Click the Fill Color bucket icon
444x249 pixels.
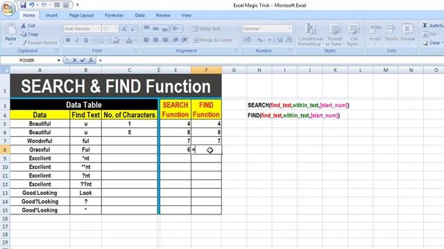pyautogui.click(x=116, y=40)
